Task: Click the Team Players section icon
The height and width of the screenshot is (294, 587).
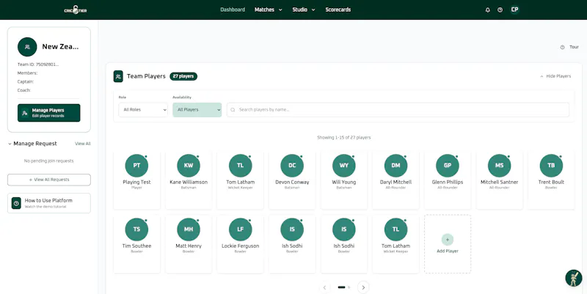Action: [118, 76]
